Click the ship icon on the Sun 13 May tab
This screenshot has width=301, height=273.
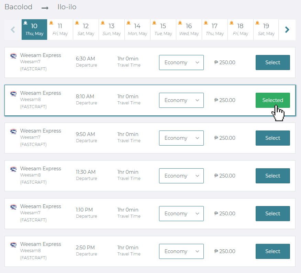coord(103,23)
